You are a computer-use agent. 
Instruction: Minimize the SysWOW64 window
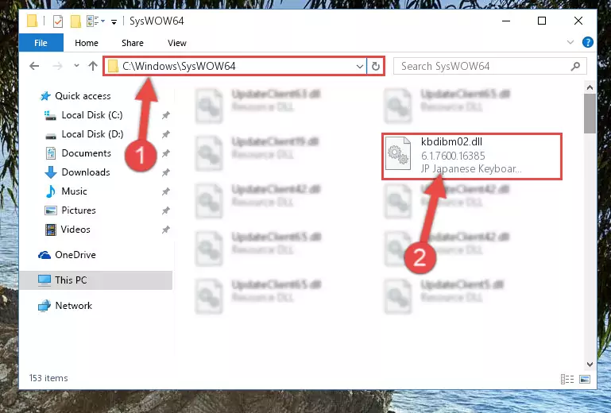pos(506,21)
